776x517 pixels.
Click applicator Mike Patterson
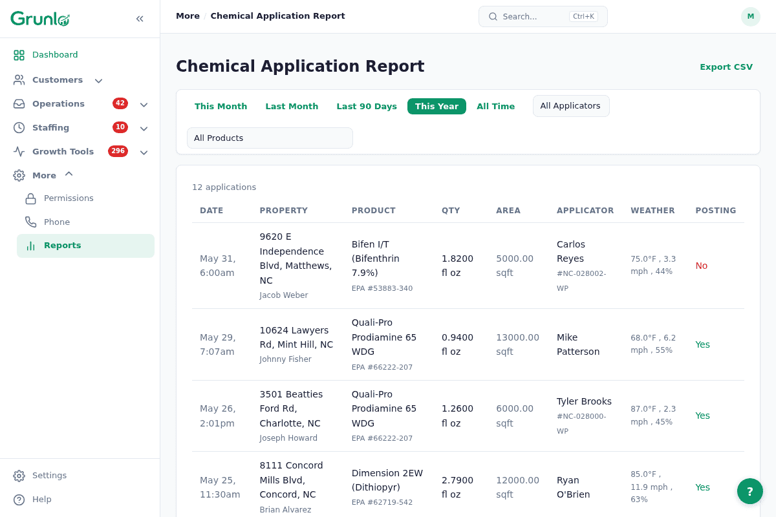pos(578,344)
